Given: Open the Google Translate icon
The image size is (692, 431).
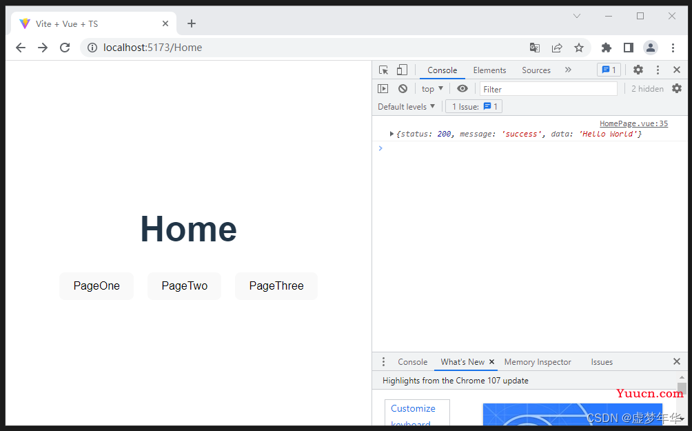Looking at the screenshot, I should 534,48.
